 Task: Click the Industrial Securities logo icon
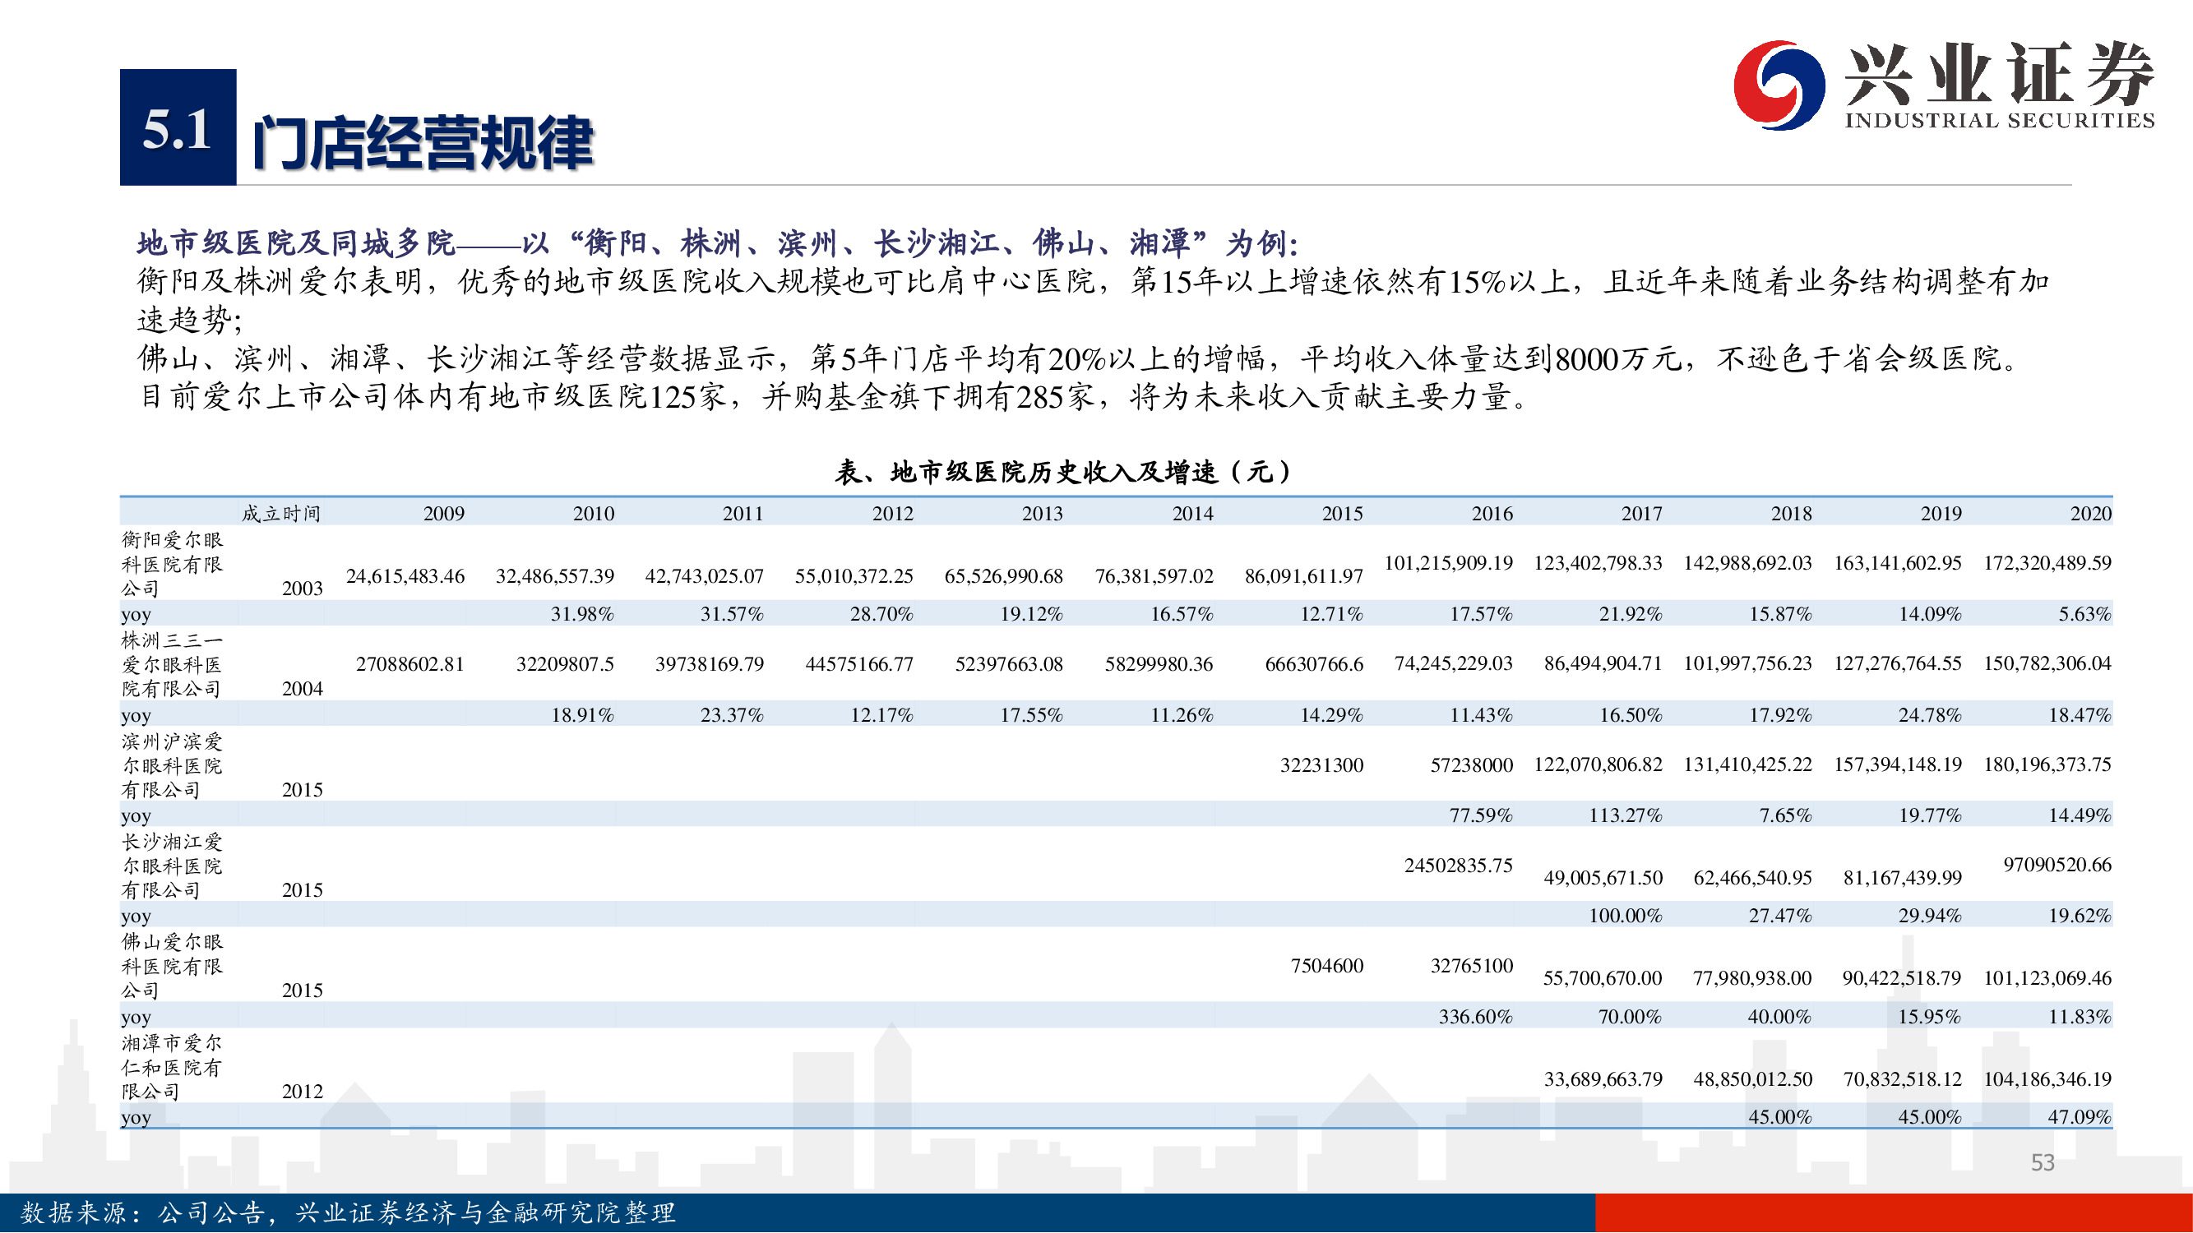pyautogui.click(x=1779, y=85)
